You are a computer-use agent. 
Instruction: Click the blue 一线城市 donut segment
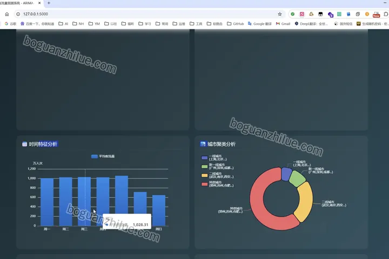(286, 174)
